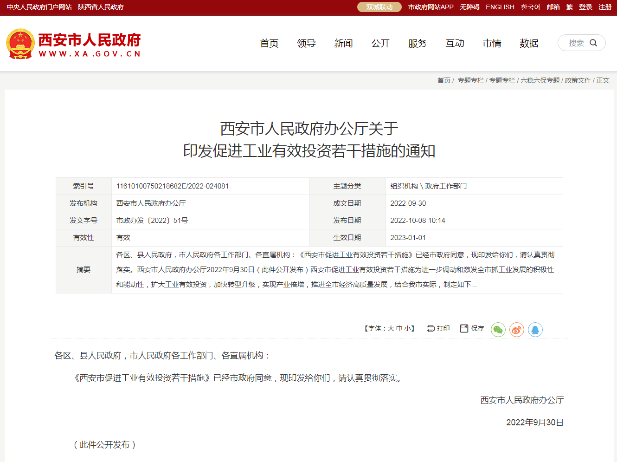Share article to Weibo icon
Viewport: 617px width, 462px height.
pyautogui.click(x=516, y=330)
